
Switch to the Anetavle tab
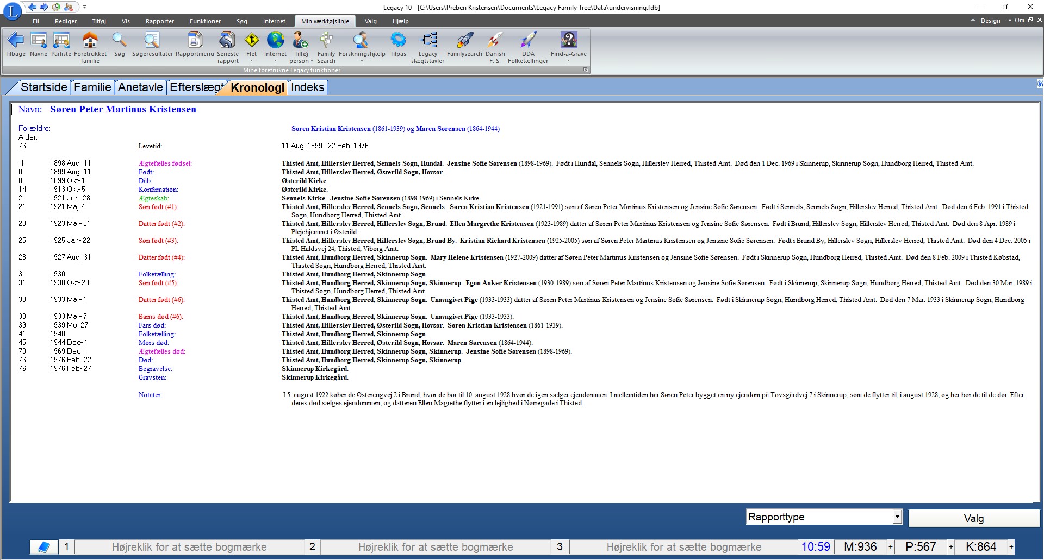[140, 87]
